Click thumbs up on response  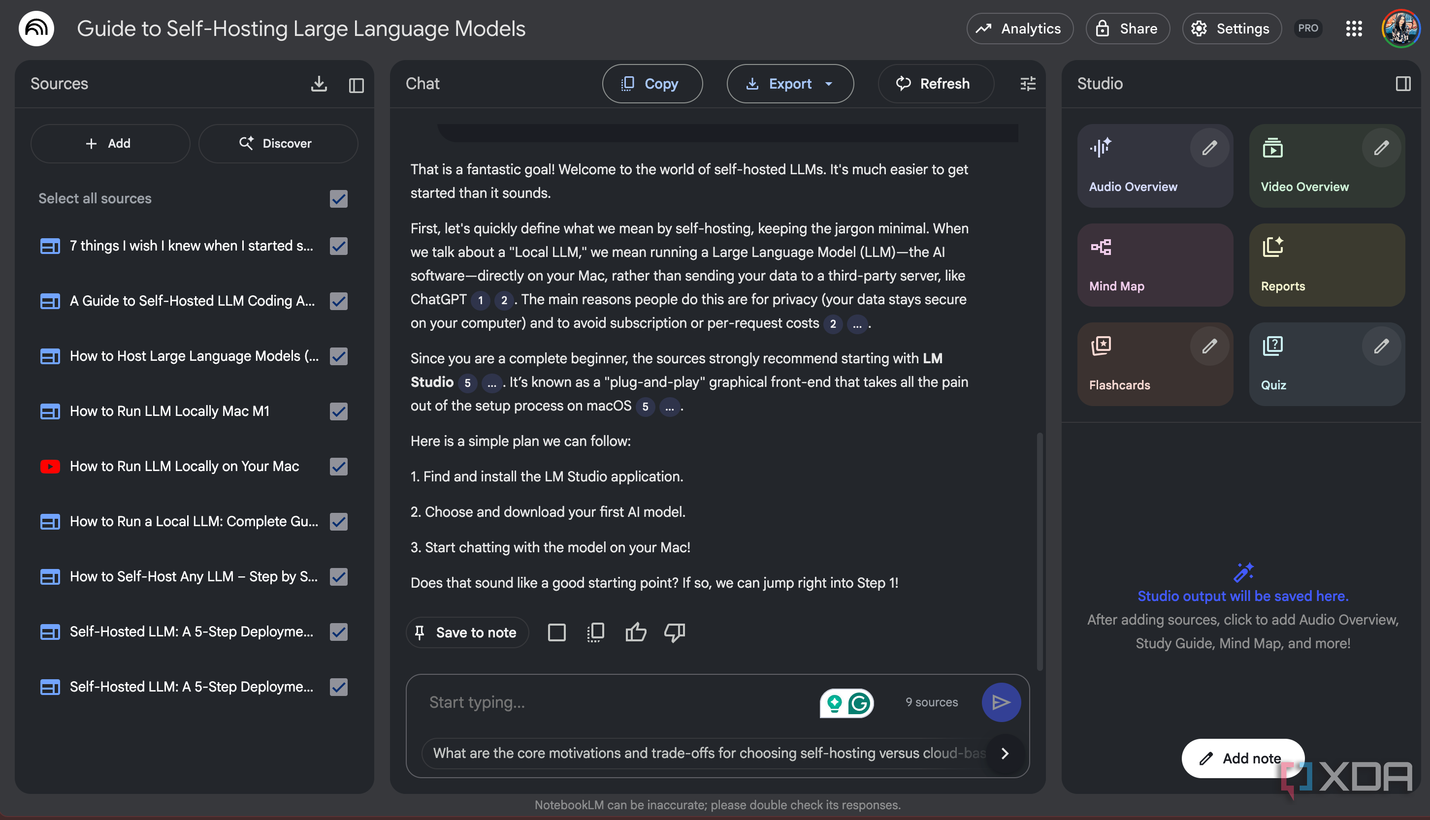(x=636, y=632)
